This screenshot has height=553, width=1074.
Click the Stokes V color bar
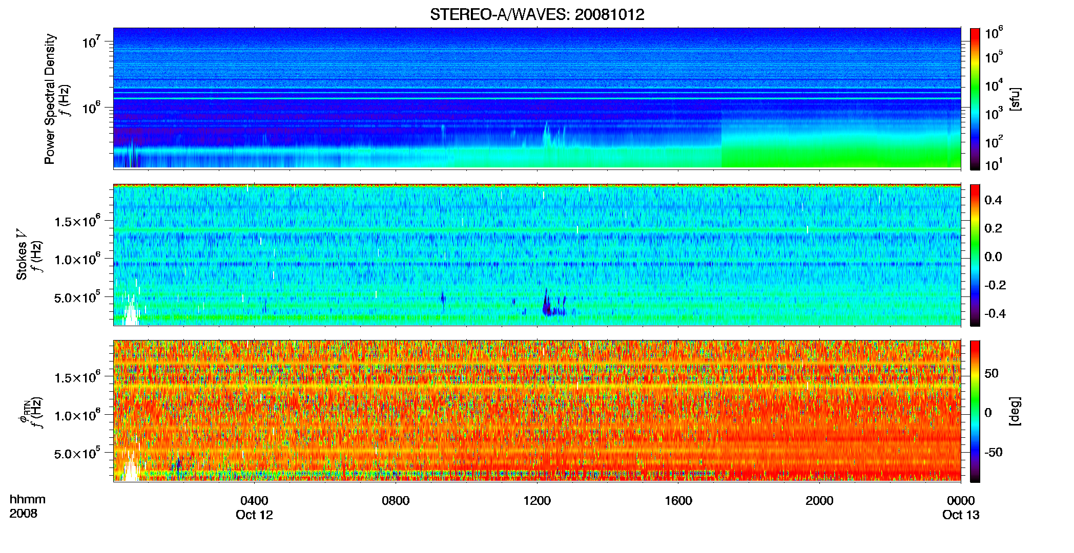[975, 255]
